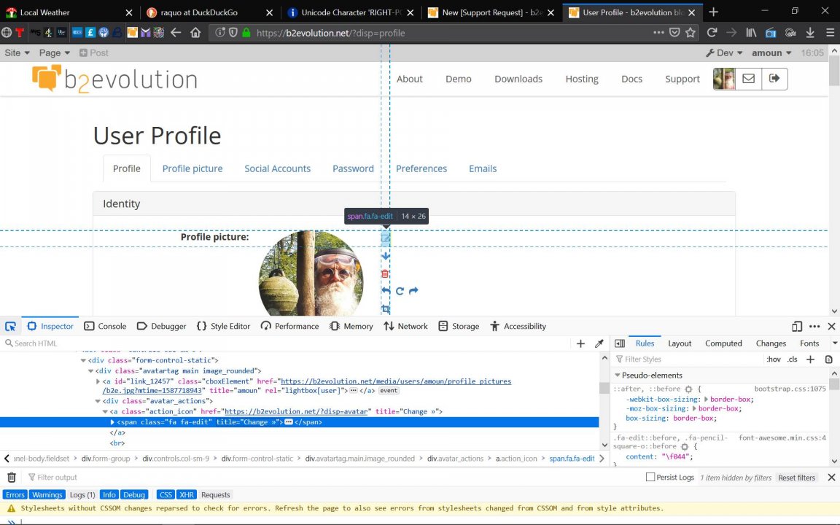
Task: Reload the current page
Action: [x=712, y=33]
